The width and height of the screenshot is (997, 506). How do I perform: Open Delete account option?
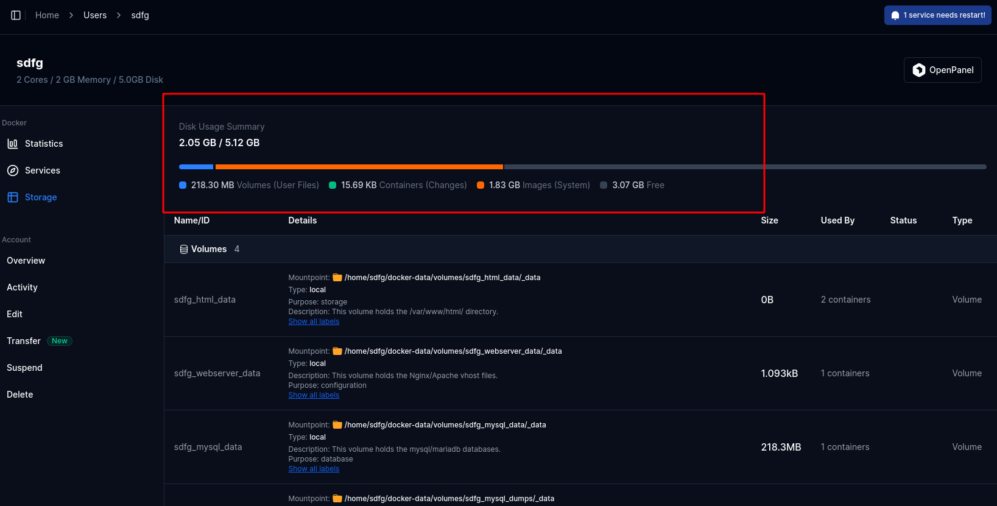pos(19,395)
